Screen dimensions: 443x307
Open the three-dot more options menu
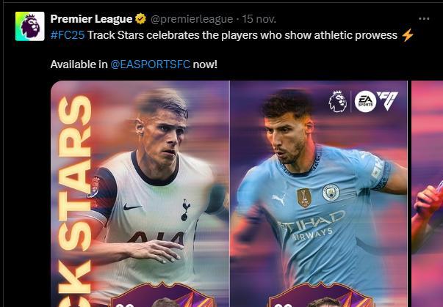pyautogui.click(x=424, y=19)
